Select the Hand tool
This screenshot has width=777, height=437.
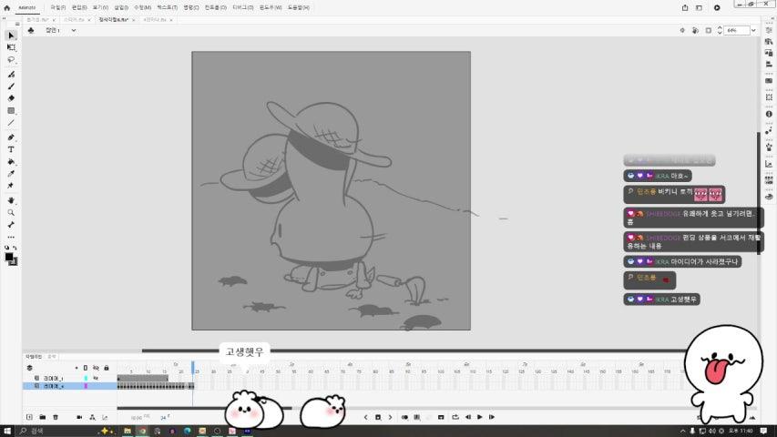click(11, 200)
